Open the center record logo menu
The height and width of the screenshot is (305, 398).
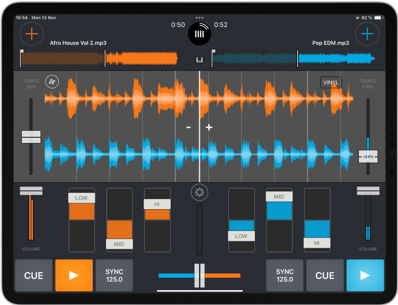coord(199,33)
